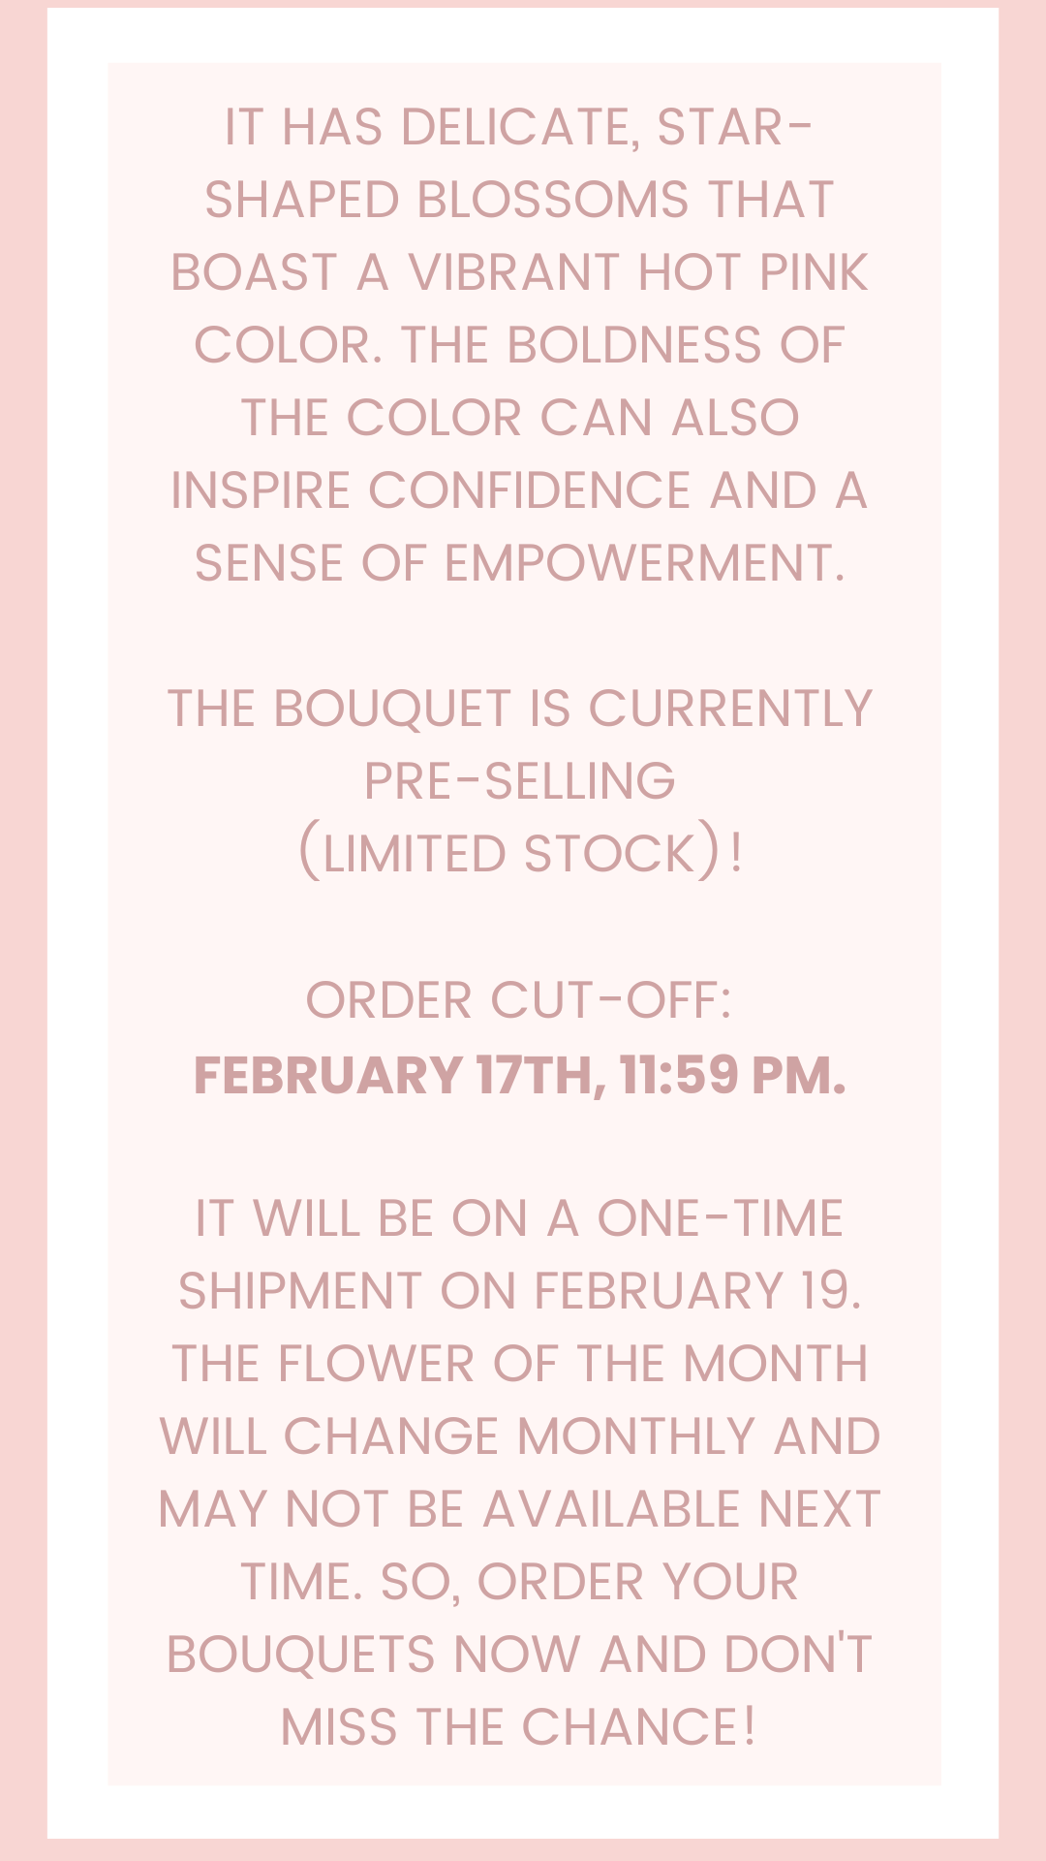This screenshot has width=1046, height=1861.
Task: Click the "MISS THE CHANCE!" closing line
Action: point(519,1728)
